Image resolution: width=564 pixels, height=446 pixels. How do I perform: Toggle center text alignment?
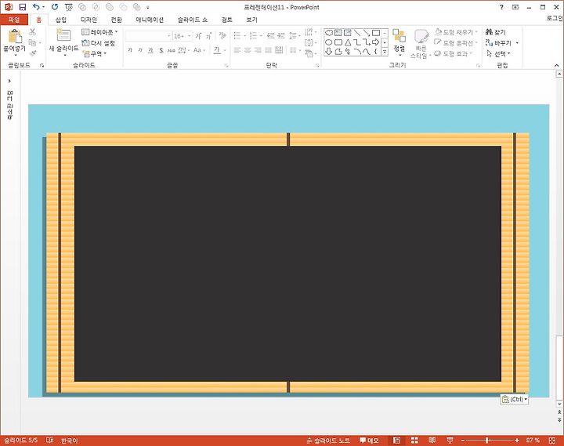pyautogui.click(x=248, y=50)
